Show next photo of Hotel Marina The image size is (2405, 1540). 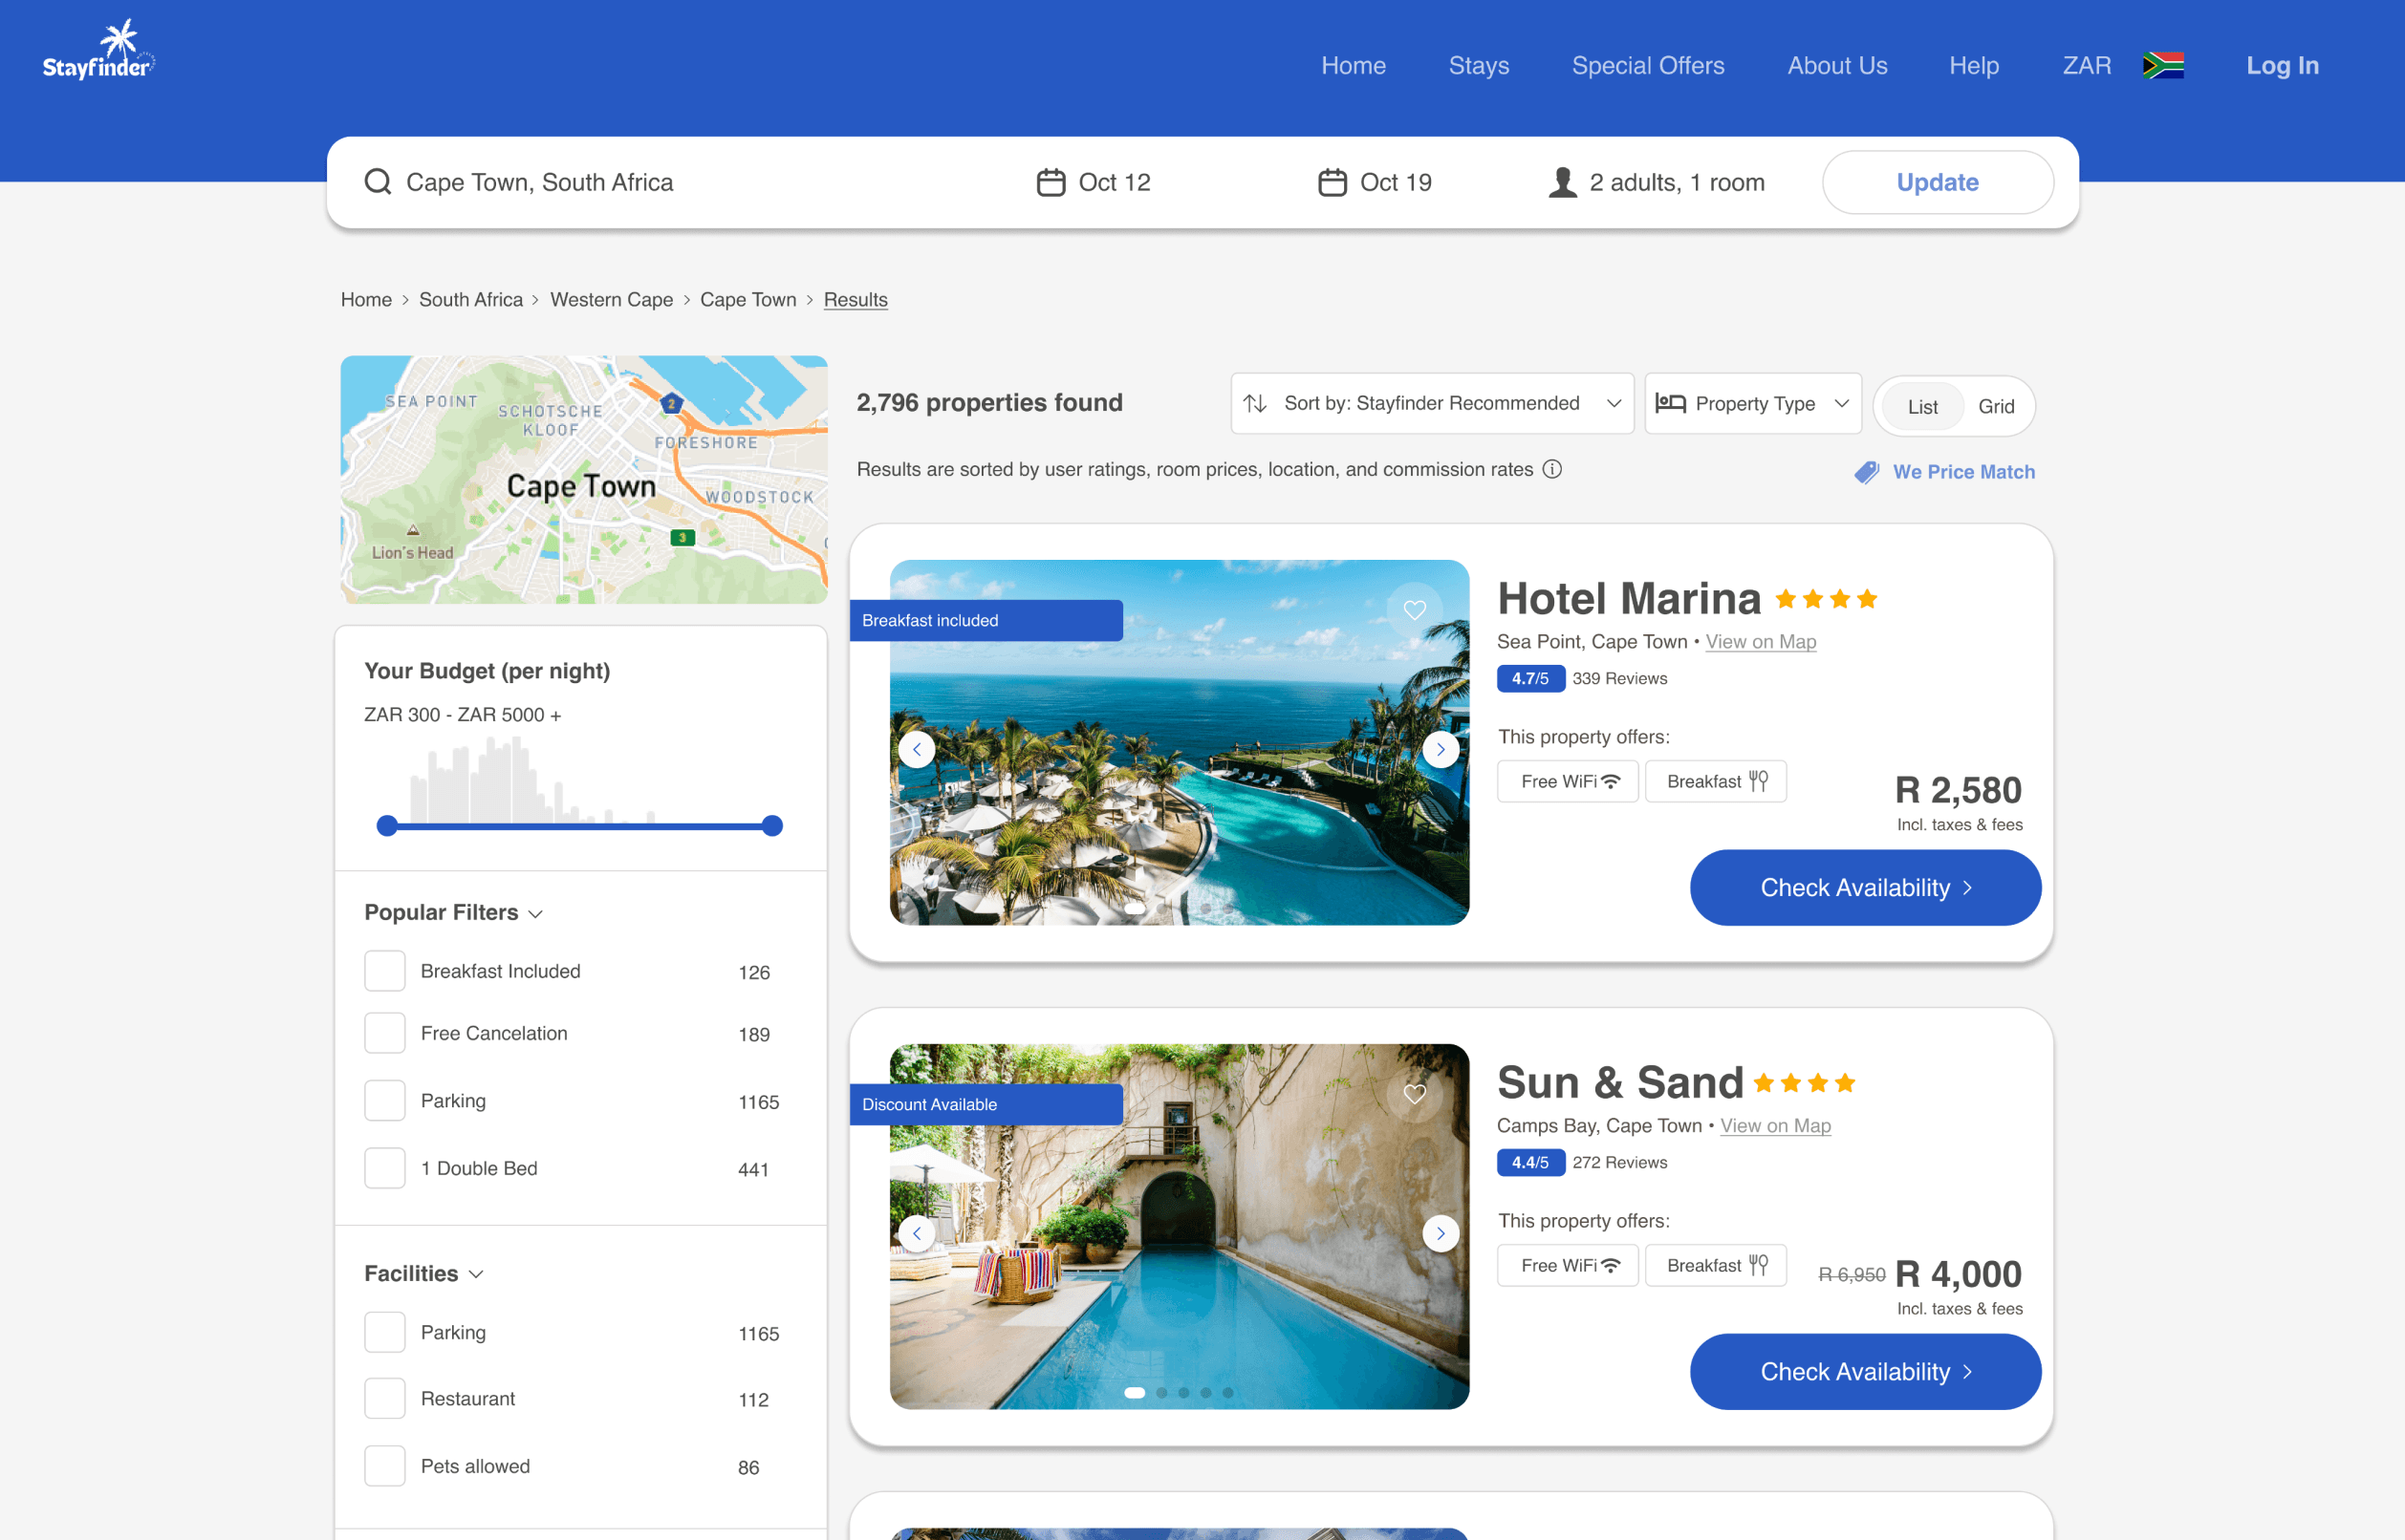point(1440,749)
